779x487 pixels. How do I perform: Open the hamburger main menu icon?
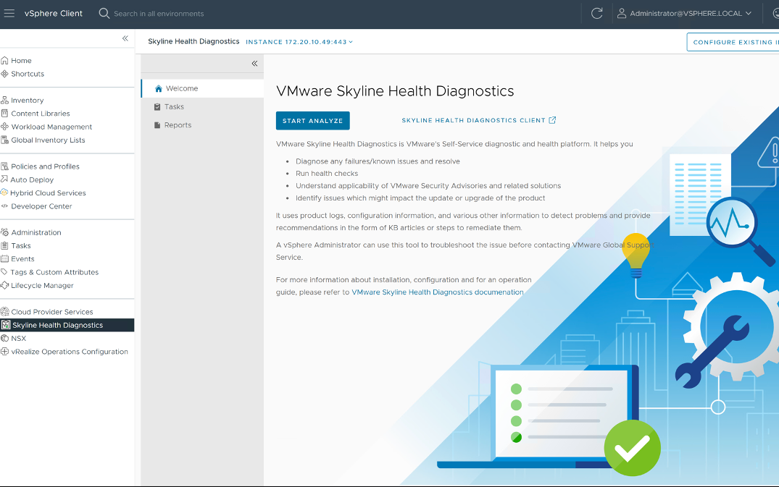[x=9, y=13]
